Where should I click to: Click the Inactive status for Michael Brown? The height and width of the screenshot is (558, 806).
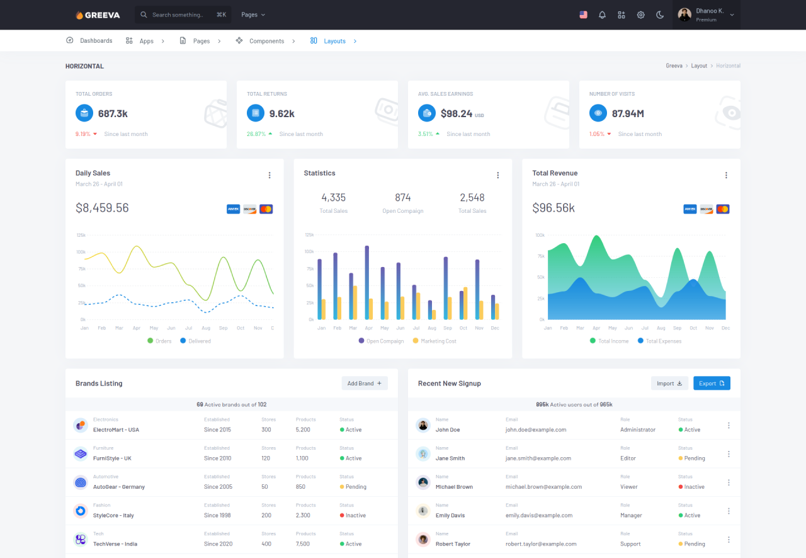tap(691, 487)
